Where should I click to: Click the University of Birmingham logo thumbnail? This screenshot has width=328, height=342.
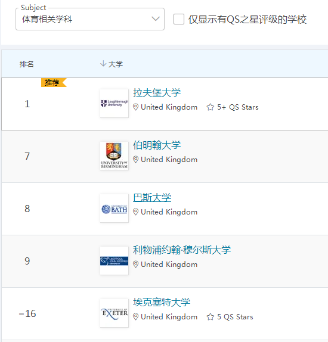(x=115, y=156)
